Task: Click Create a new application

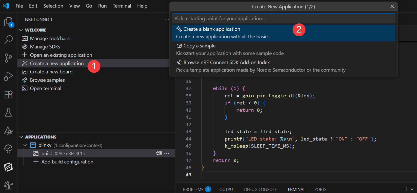Action: coord(57,63)
